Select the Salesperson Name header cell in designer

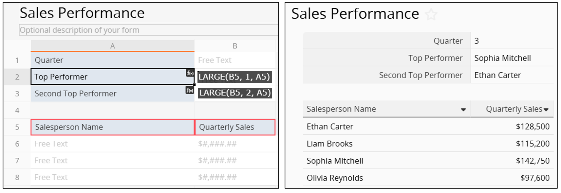[x=112, y=127]
